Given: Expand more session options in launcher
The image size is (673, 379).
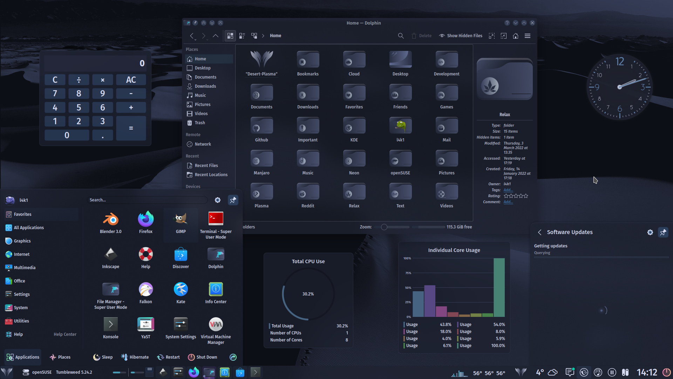Looking at the screenshot, I should click(x=233, y=357).
